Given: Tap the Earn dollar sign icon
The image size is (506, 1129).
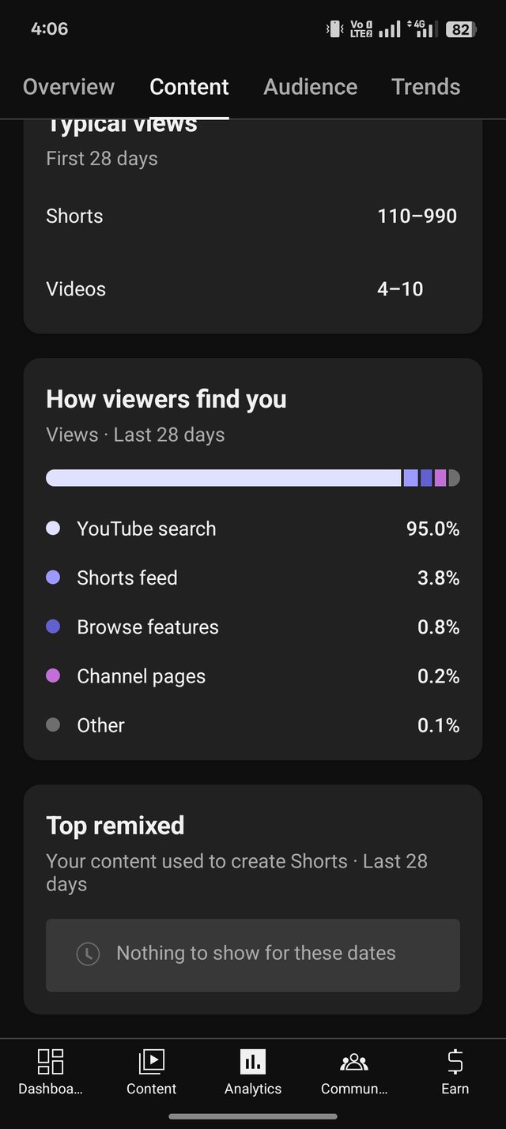Looking at the screenshot, I should pos(455,1062).
